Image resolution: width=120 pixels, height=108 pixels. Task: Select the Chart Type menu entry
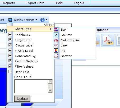pos(30,29)
